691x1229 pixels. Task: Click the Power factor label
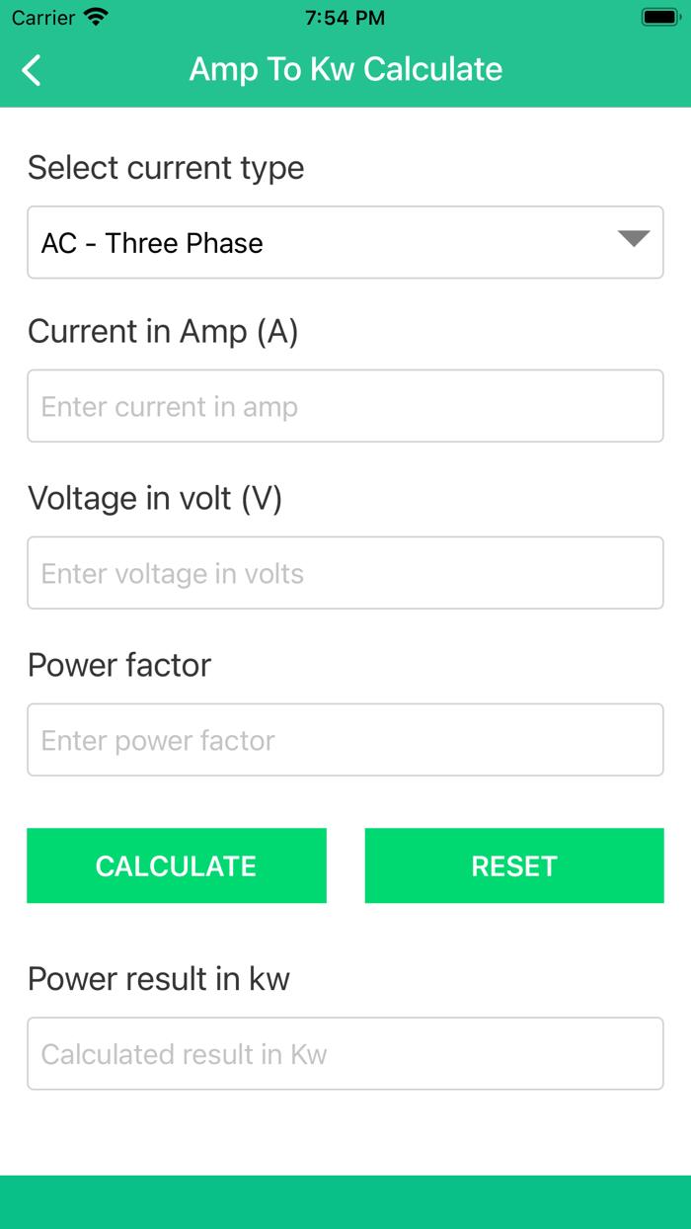[118, 665]
